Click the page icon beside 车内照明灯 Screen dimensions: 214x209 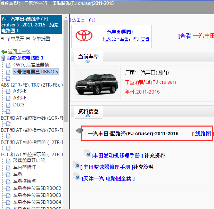8,168
